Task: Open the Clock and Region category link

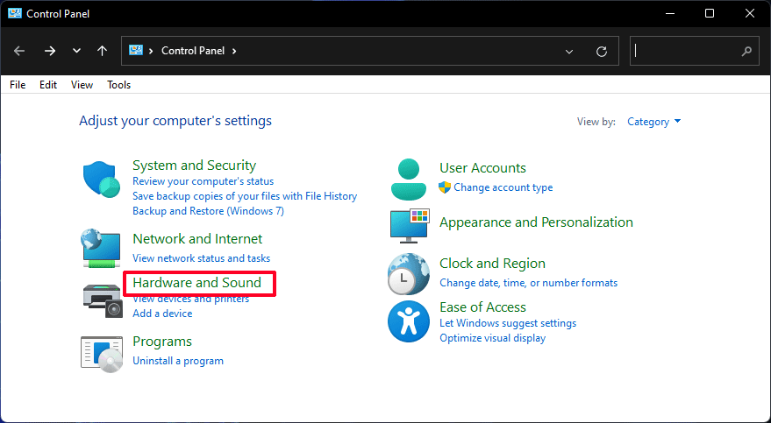Action: (x=492, y=264)
